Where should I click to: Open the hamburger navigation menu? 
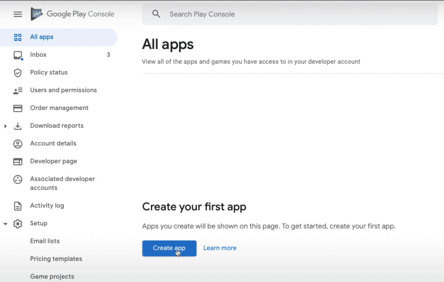[18, 14]
